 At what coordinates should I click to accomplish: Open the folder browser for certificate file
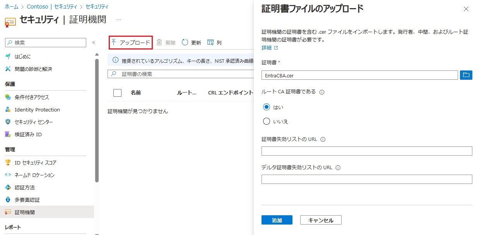[x=466, y=75]
